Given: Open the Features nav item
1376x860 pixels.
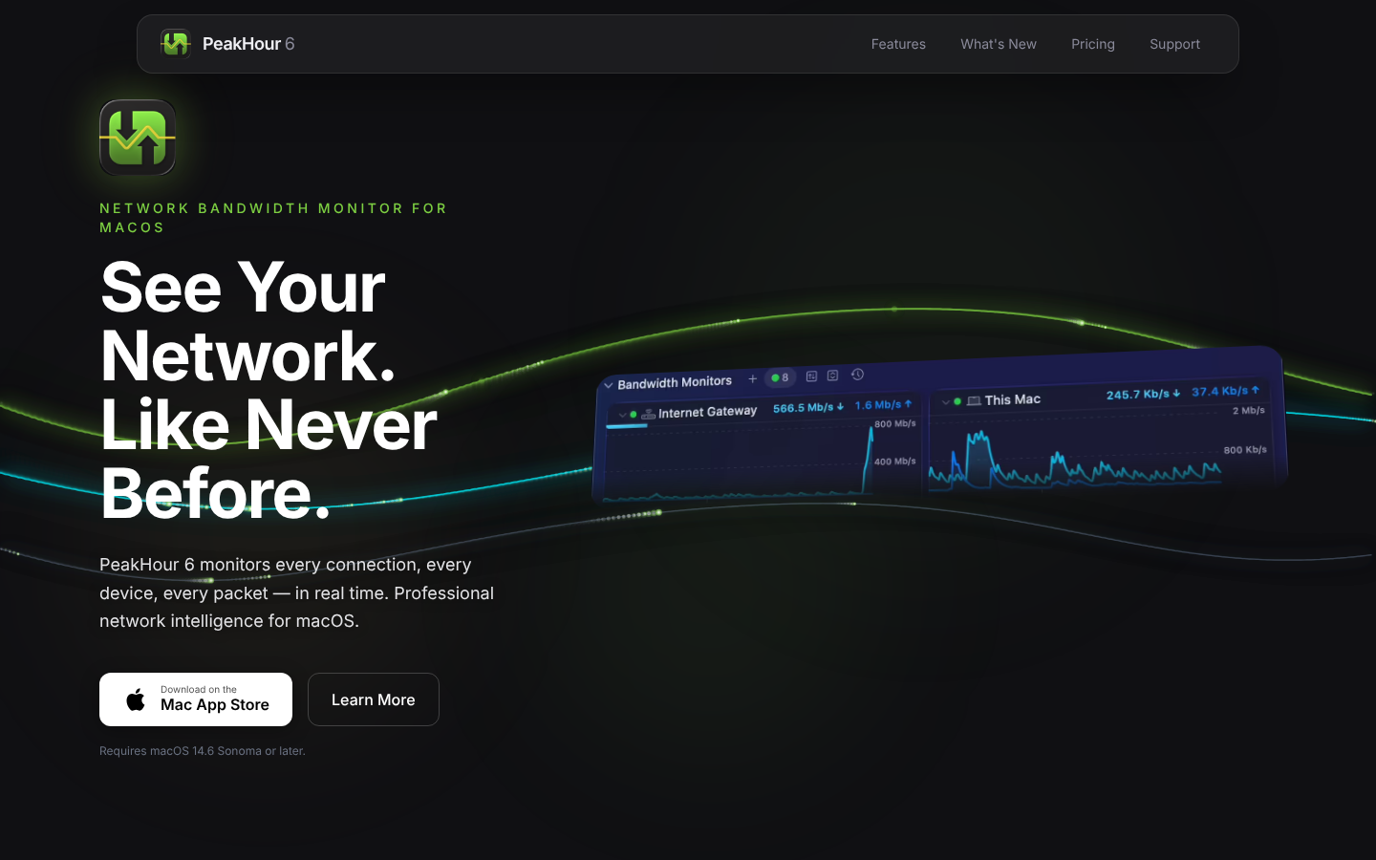Looking at the screenshot, I should [898, 44].
